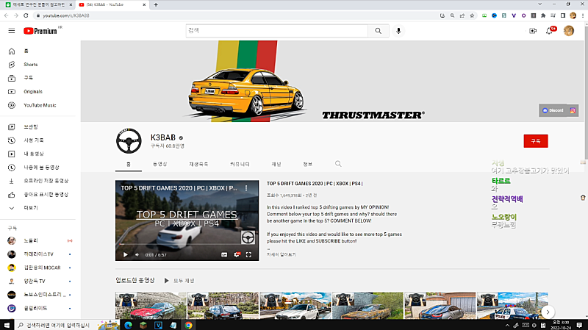Open Shorts from the sidebar
588x330 pixels.
(30, 65)
